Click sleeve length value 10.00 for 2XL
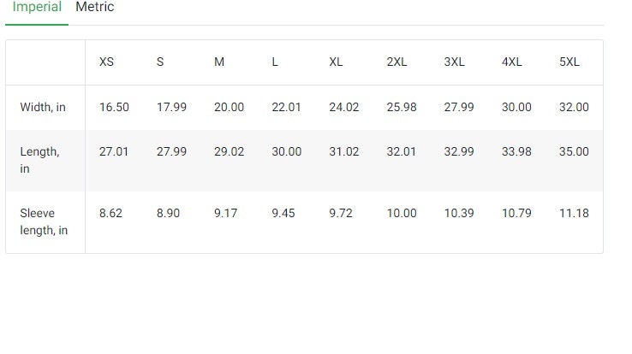632x354 pixels. click(402, 213)
